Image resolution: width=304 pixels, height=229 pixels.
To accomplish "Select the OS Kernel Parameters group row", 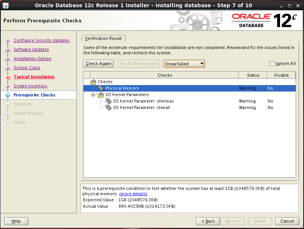I will (189, 95).
